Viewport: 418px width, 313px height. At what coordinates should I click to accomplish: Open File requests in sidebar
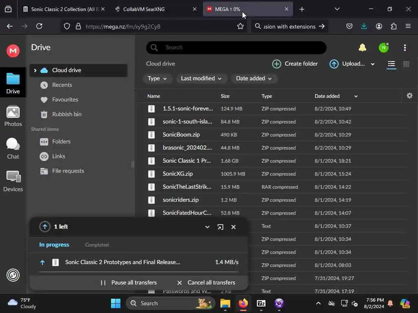[68, 171]
